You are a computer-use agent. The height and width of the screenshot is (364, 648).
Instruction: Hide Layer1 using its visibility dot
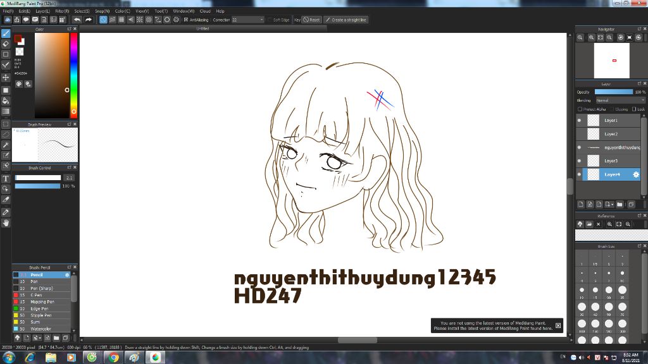click(x=579, y=121)
